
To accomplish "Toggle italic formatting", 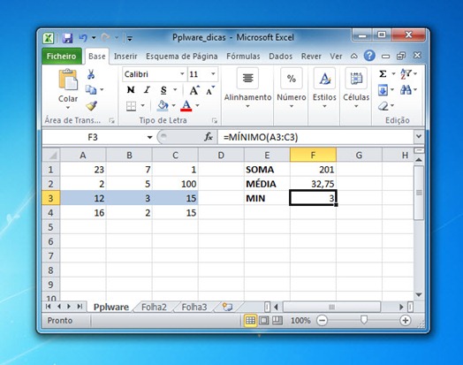I will (147, 90).
